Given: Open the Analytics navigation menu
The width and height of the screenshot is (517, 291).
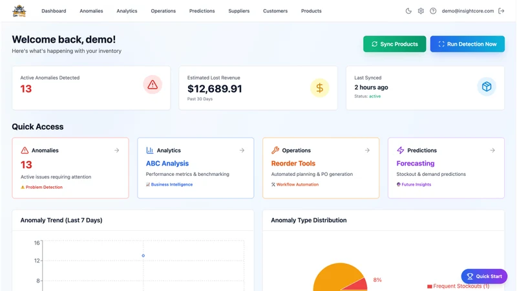Looking at the screenshot, I should (127, 11).
